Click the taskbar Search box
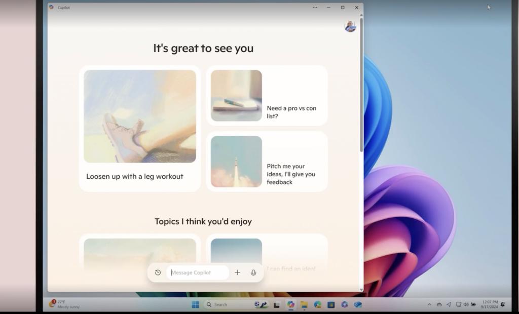The width and height of the screenshot is (519, 314). coord(236,304)
